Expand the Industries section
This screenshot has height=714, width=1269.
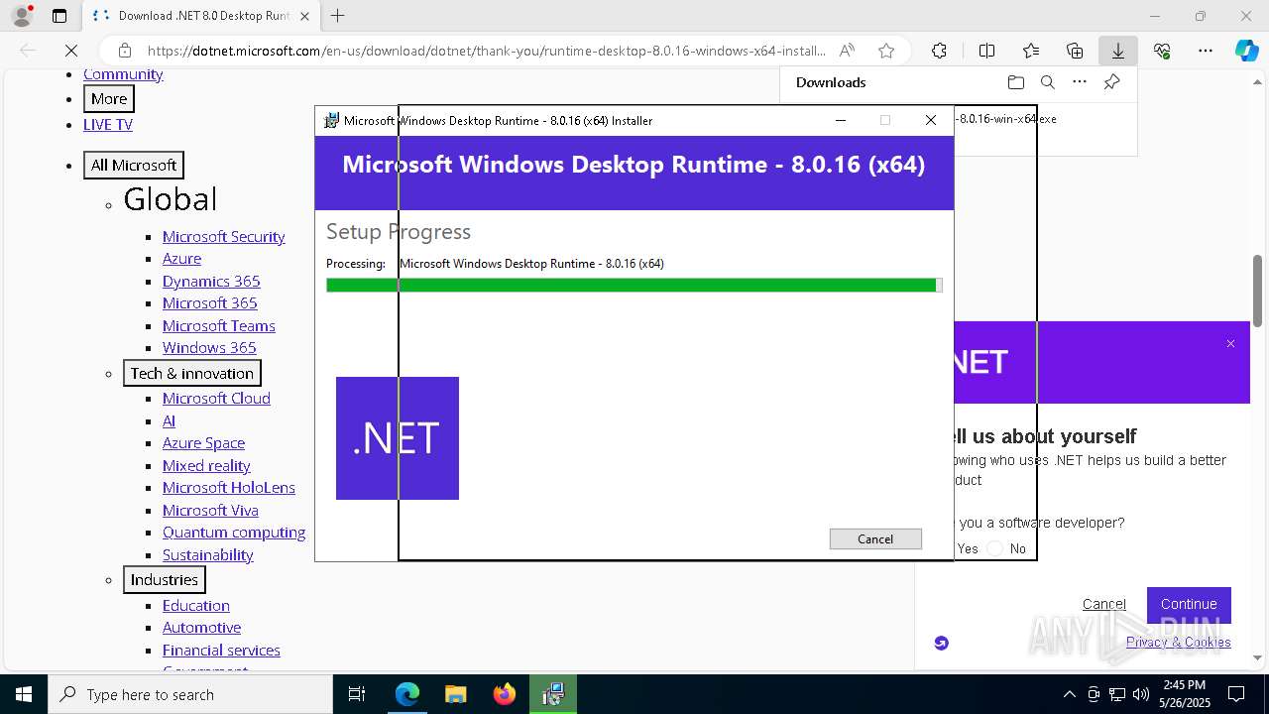(165, 579)
